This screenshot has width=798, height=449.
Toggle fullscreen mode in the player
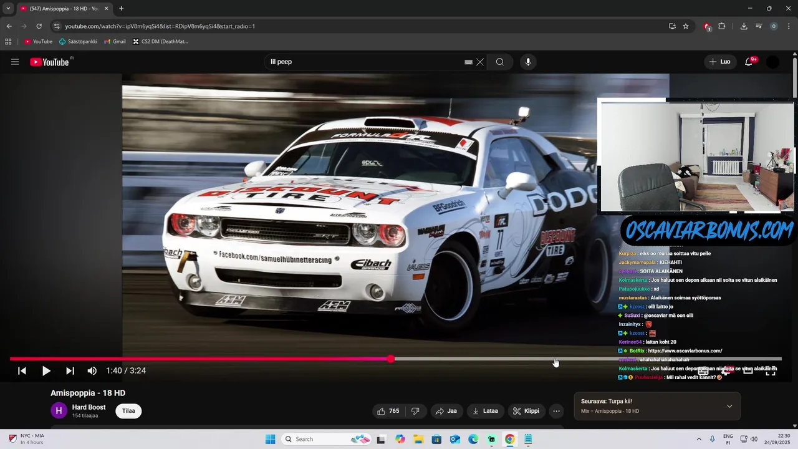(771, 370)
